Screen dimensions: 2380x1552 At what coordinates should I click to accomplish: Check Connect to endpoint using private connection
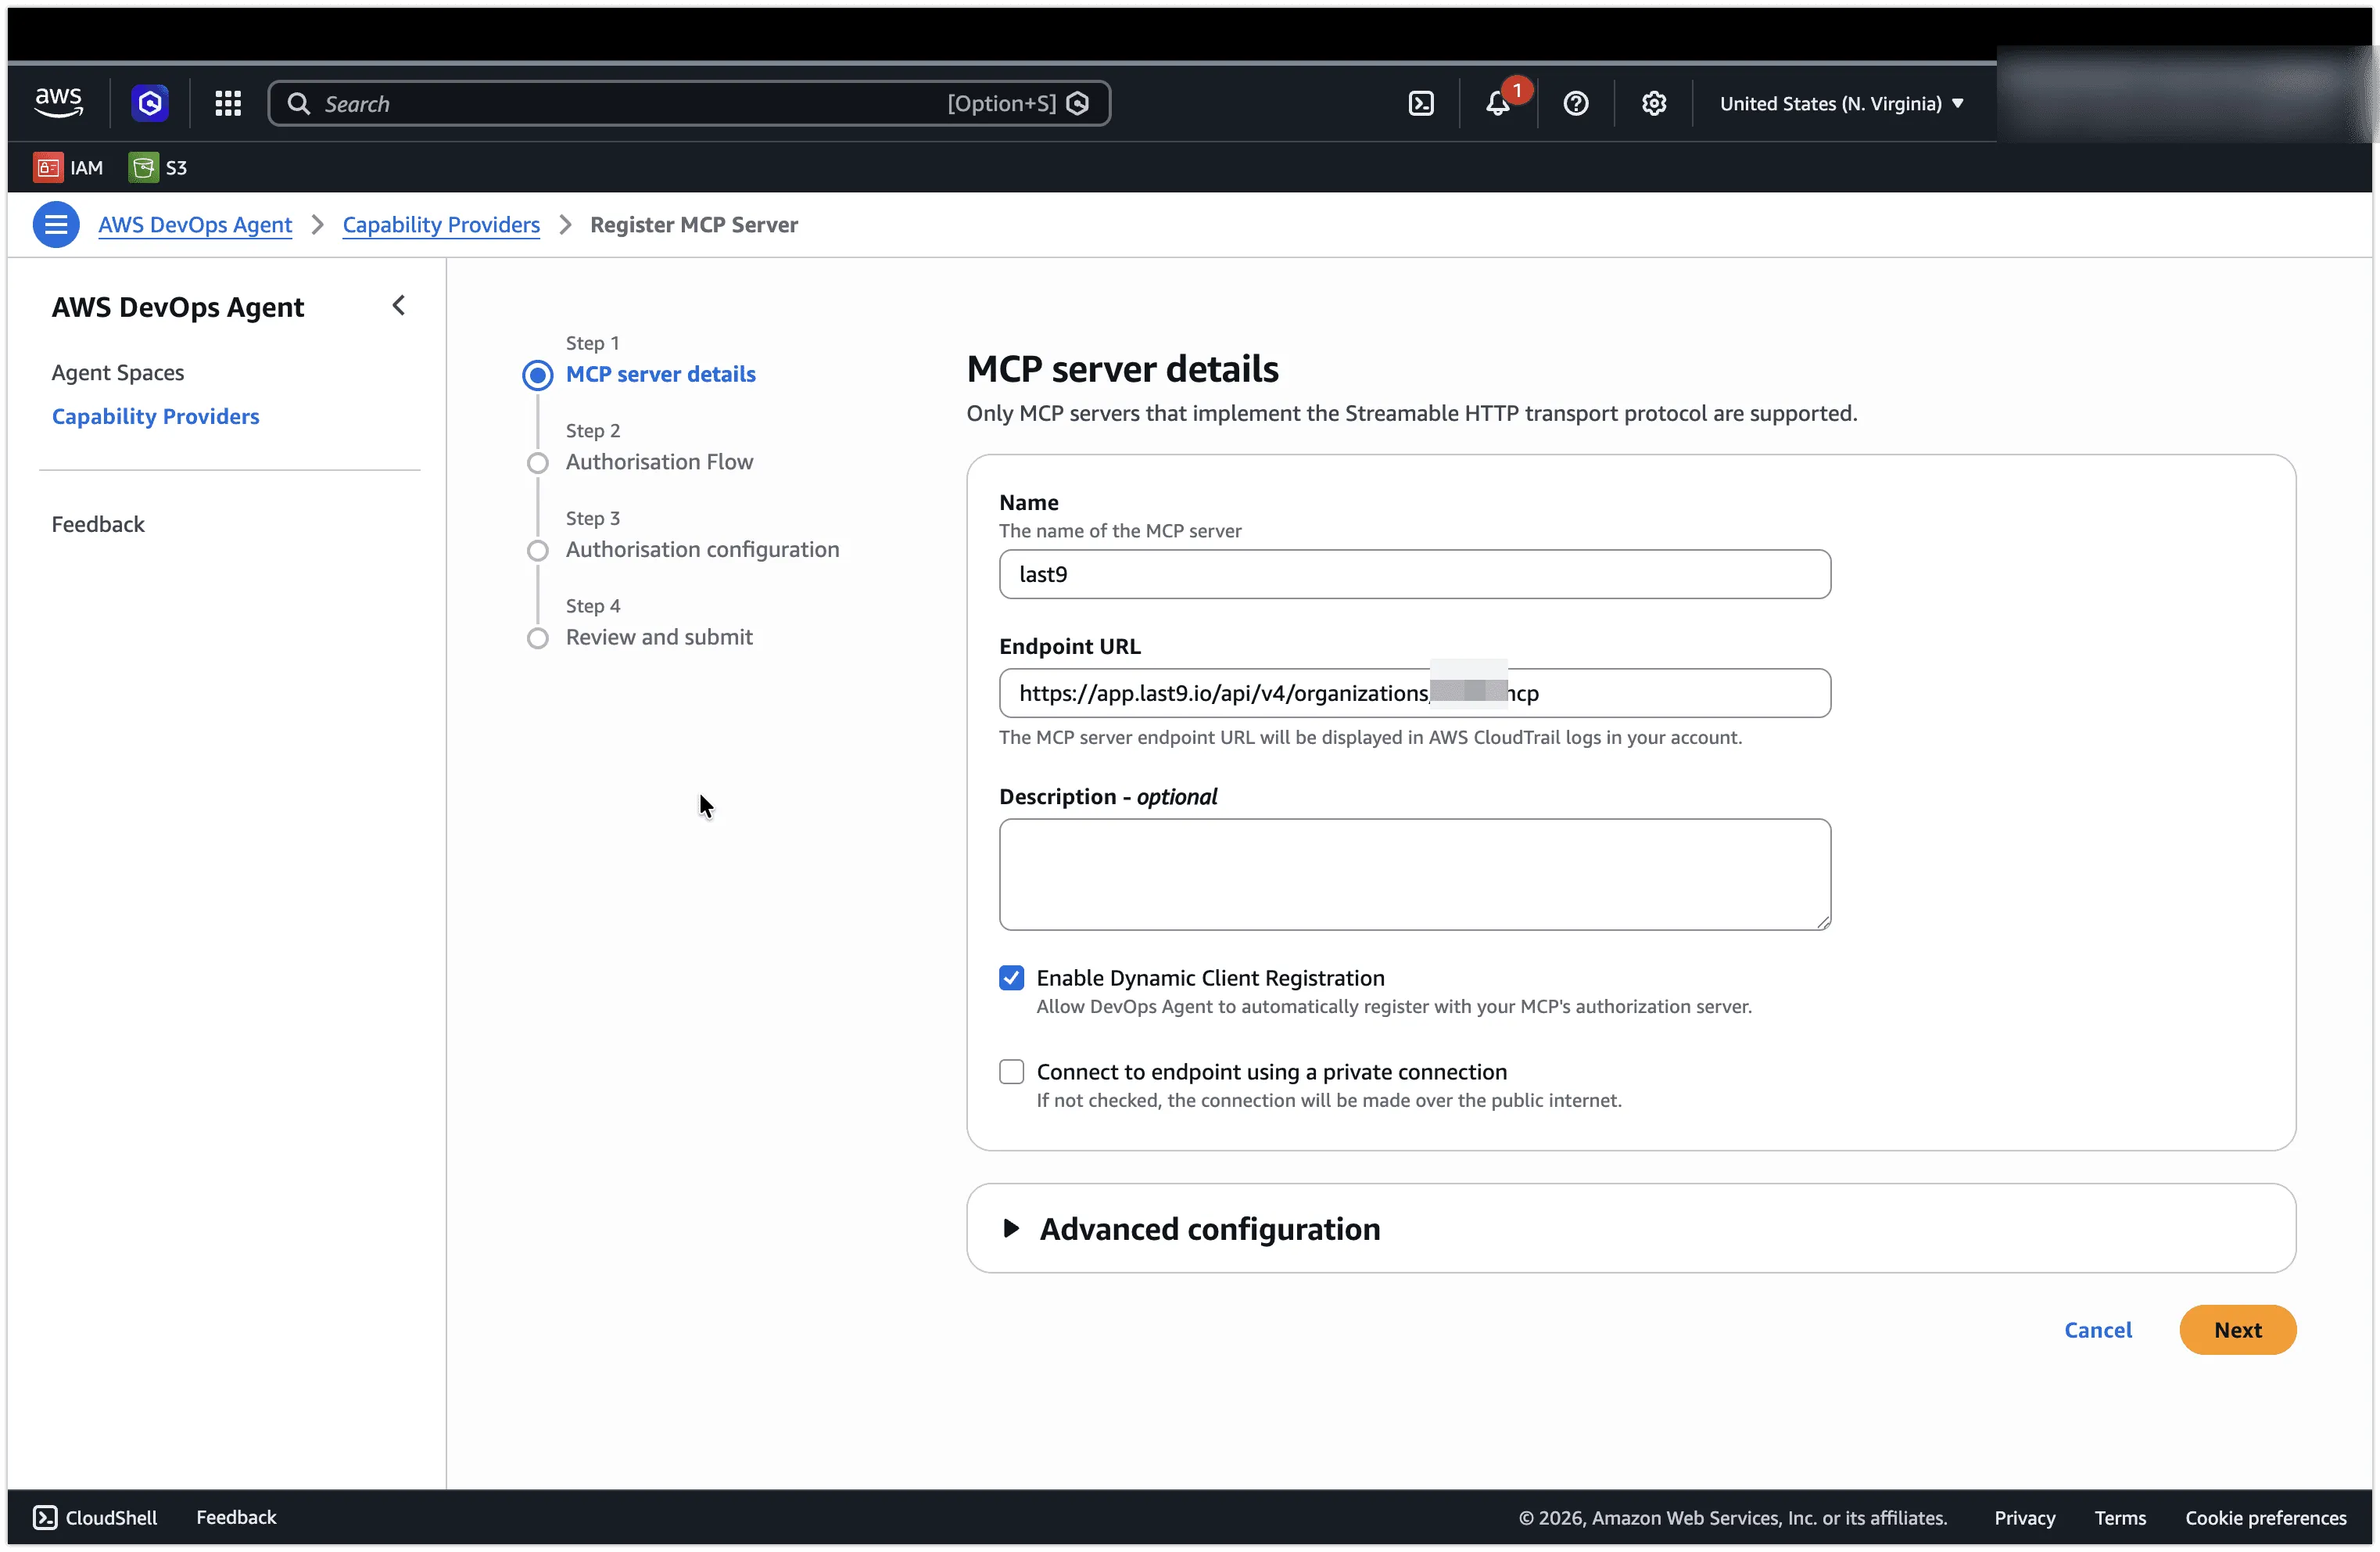point(1012,1072)
